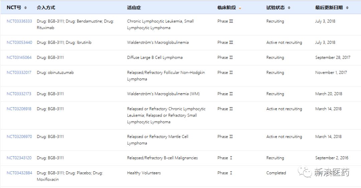Click the 介入方式 column header
Viewport: 361px width, 188px height.
coord(46,8)
